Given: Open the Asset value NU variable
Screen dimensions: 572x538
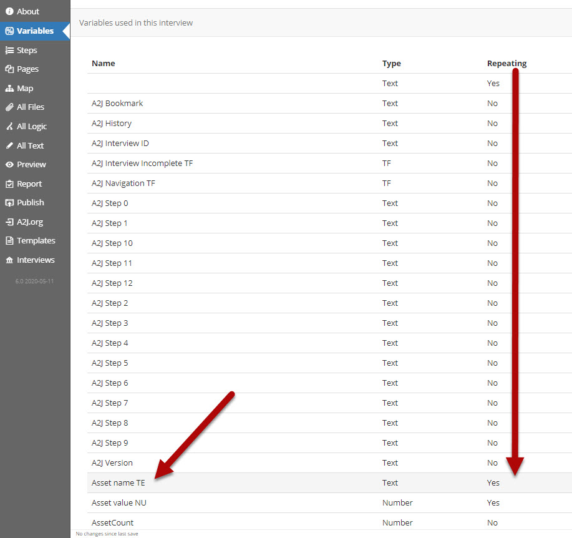Looking at the screenshot, I should 119,503.
